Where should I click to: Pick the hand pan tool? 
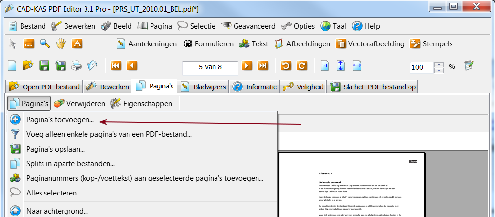point(61,43)
